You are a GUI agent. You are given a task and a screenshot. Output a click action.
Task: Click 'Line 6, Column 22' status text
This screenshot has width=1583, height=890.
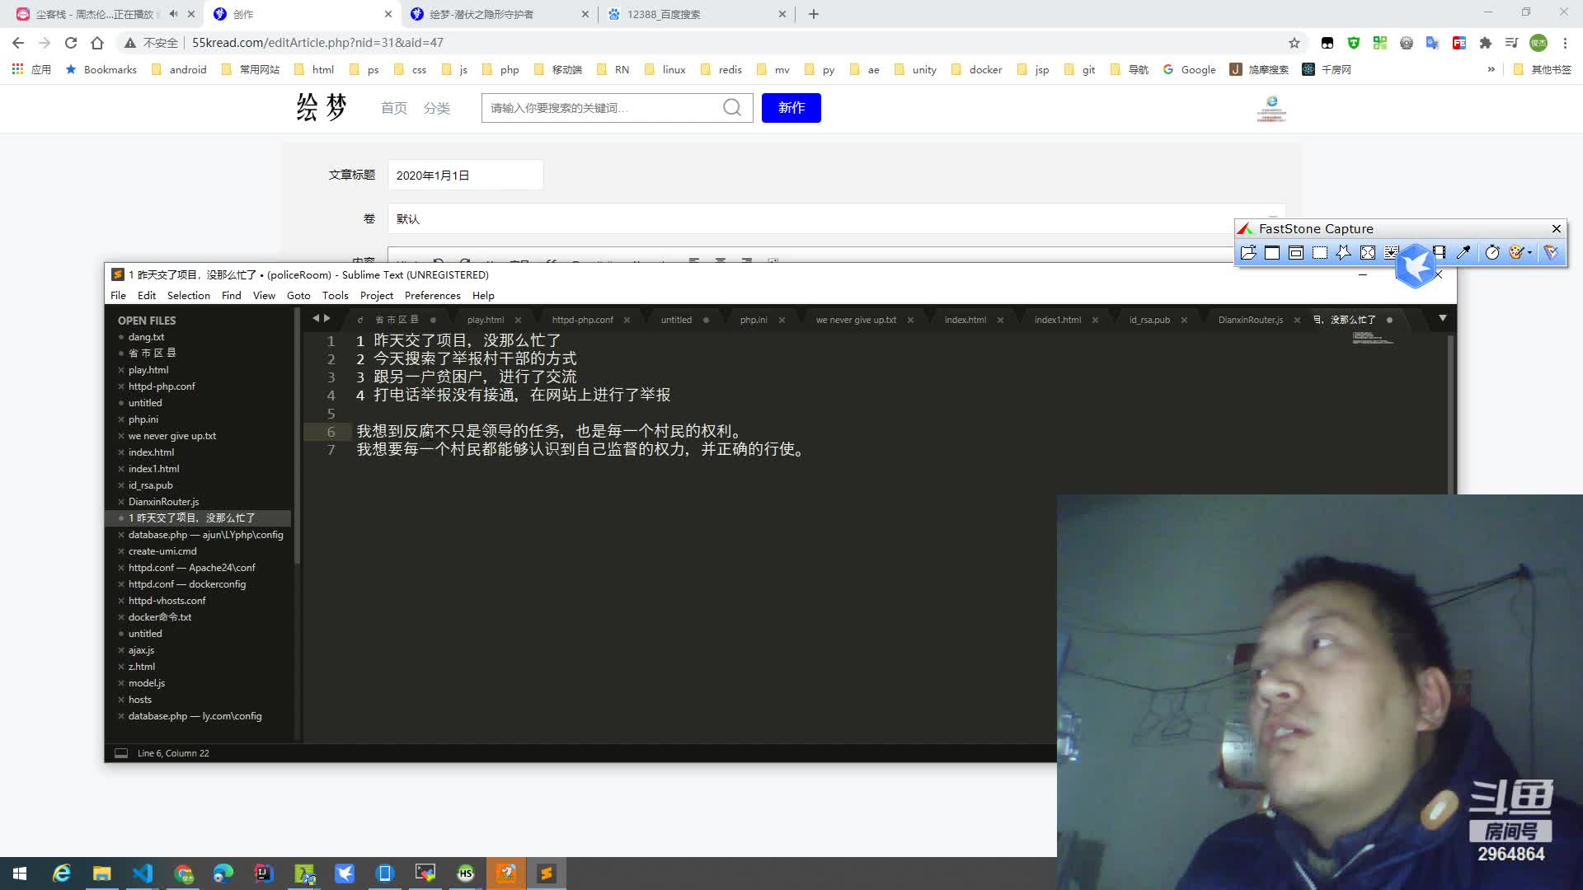click(x=173, y=753)
